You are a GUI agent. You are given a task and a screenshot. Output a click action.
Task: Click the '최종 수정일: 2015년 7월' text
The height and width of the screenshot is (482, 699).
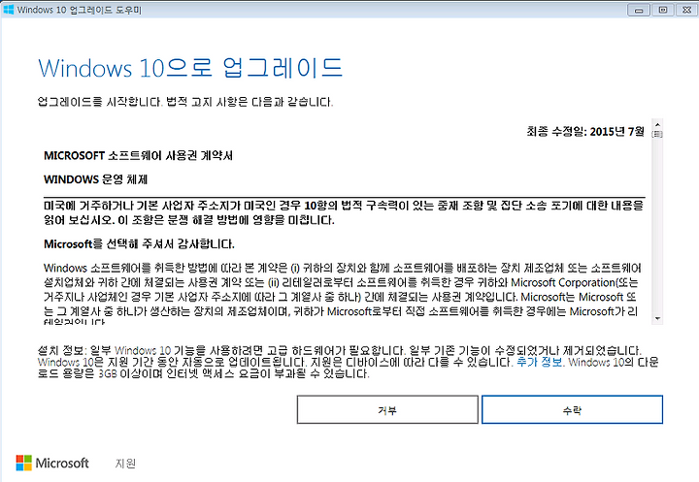[585, 132]
